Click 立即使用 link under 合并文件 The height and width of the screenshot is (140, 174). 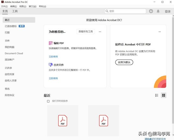pos(53,78)
